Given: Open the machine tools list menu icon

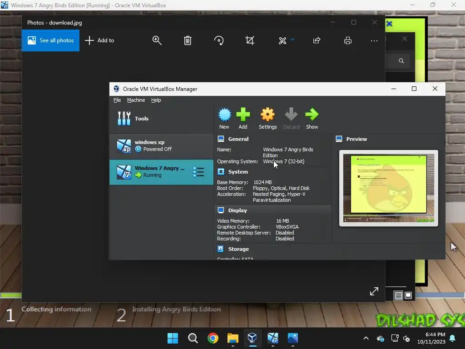Looking at the screenshot, I should (x=198, y=172).
